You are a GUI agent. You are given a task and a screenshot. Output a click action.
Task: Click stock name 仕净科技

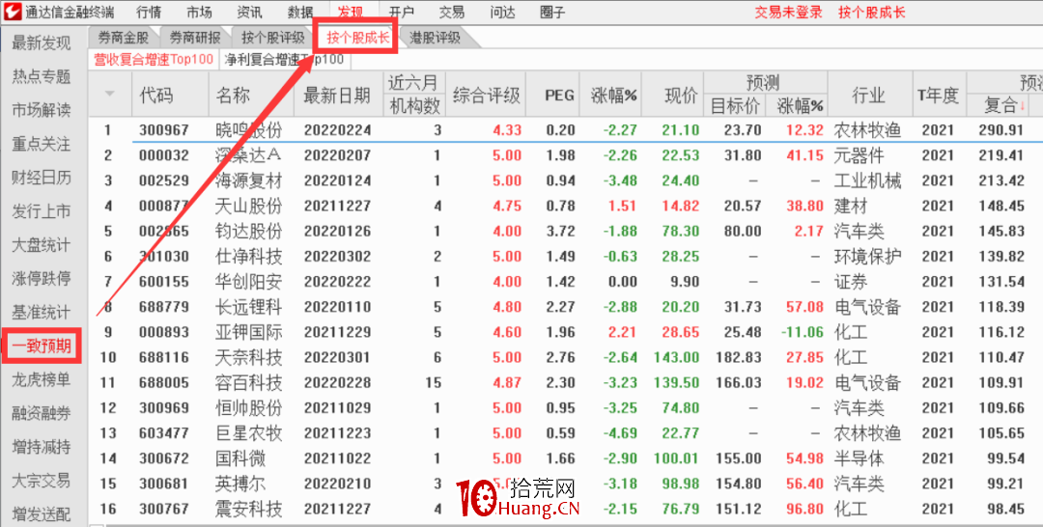pyautogui.click(x=249, y=257)
